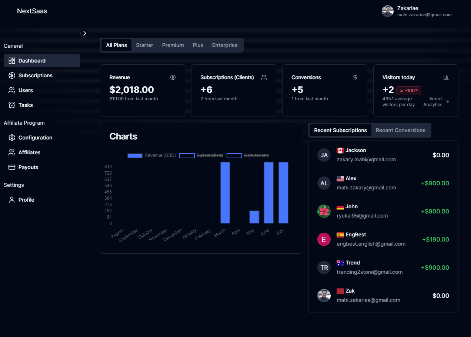
Task: Switch to the Recent Conversions tab
Action: (x=400, y=130)
